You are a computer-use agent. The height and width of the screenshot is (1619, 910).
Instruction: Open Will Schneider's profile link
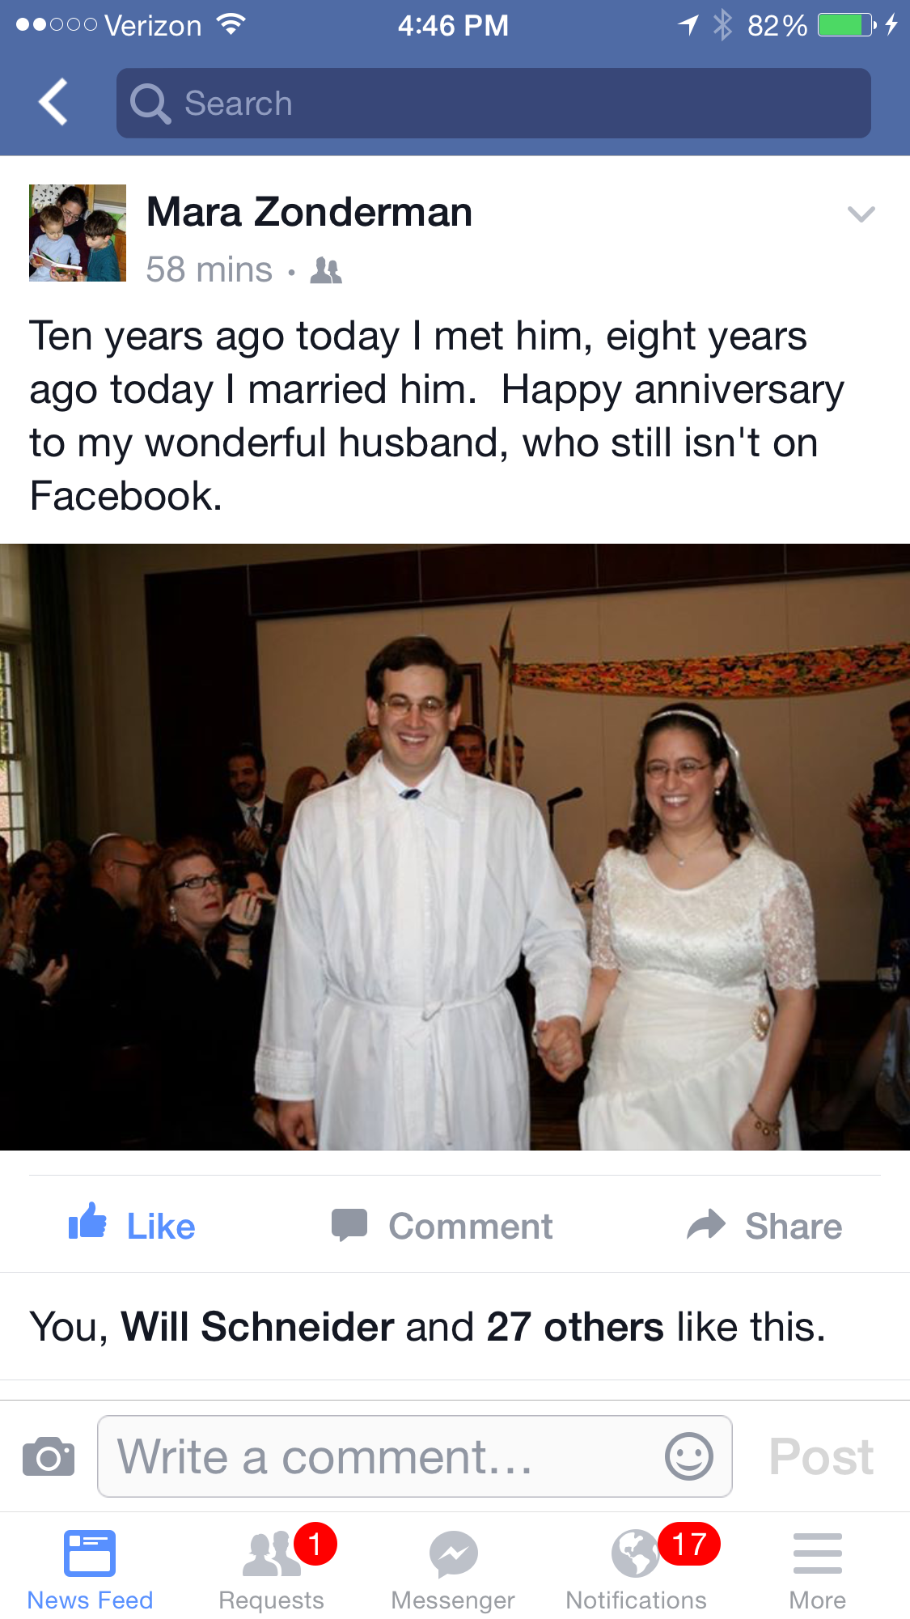[257, 1327]
